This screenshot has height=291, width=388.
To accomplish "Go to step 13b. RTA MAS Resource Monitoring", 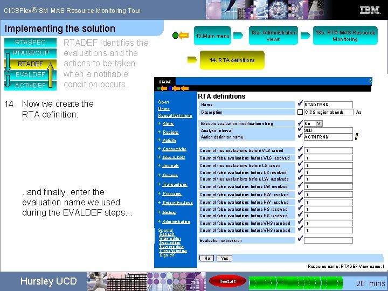I will point(345,36).
